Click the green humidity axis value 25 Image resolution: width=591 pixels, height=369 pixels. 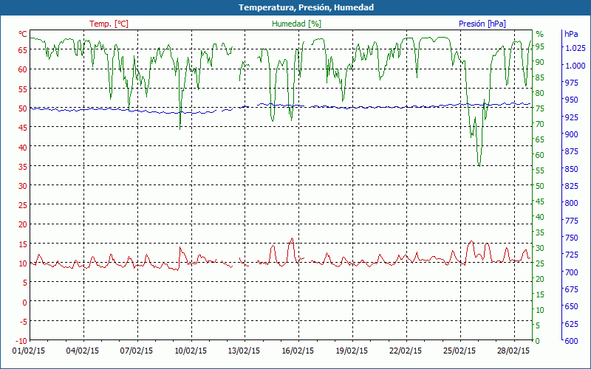pos(540,263)
